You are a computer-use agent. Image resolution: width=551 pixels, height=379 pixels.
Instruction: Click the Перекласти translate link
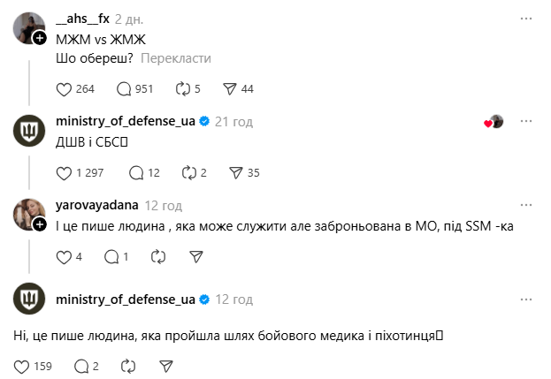tap(177, 58)
